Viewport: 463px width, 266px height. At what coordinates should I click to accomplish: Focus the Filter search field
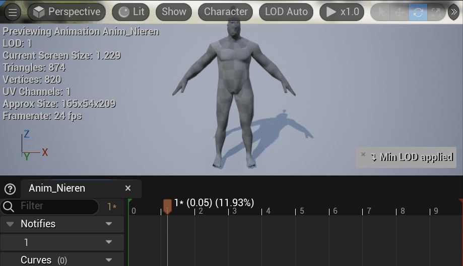coord(49,206)
